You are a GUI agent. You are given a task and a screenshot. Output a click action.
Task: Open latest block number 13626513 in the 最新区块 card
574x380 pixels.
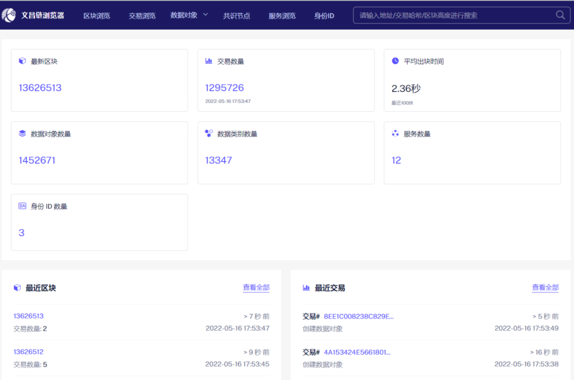40,88
